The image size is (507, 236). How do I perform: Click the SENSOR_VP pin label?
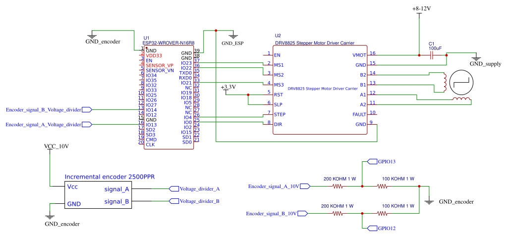tap(160, 65)
